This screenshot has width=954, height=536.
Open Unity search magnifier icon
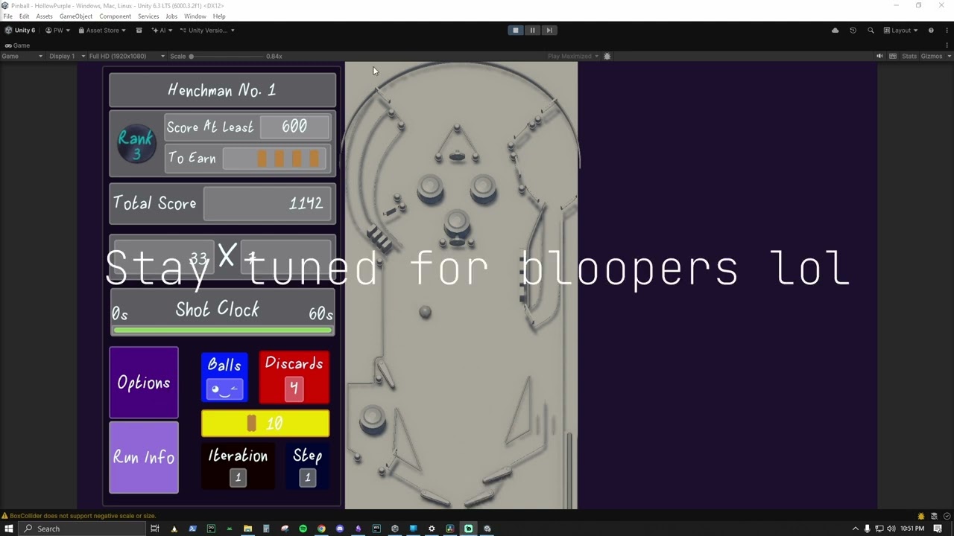click(871, 31)
